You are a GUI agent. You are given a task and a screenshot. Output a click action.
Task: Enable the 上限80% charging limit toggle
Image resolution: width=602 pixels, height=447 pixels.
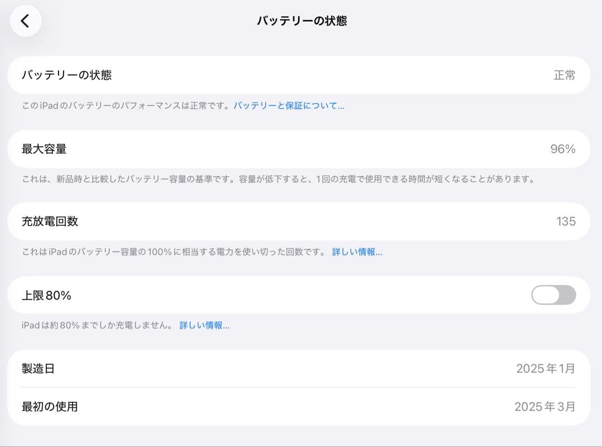555,295
